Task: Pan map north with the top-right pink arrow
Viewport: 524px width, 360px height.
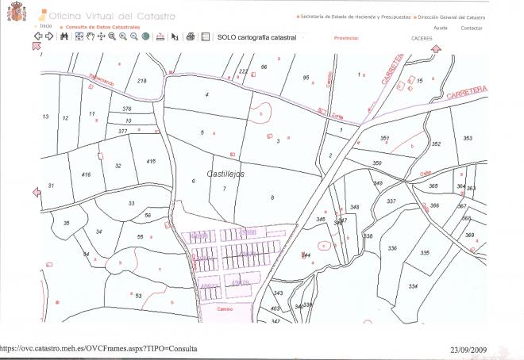Action: pyautogui.click(x=435, y=49)
